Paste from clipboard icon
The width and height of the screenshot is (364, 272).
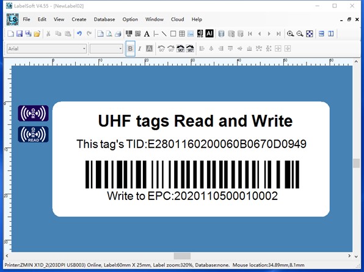click(x=68, y=34)
